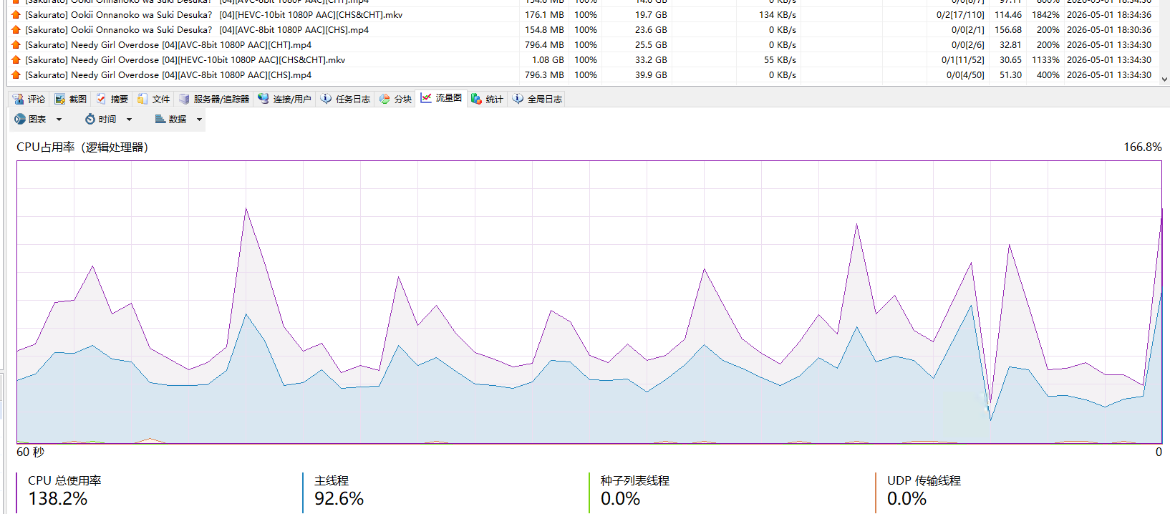Switch to the 统计 statistics tab
1170x514 pixels.
pos(487,99)
